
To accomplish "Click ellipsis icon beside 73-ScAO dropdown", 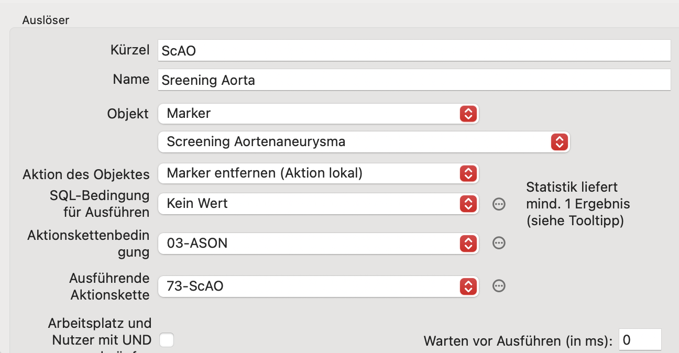I will [499, 286].
